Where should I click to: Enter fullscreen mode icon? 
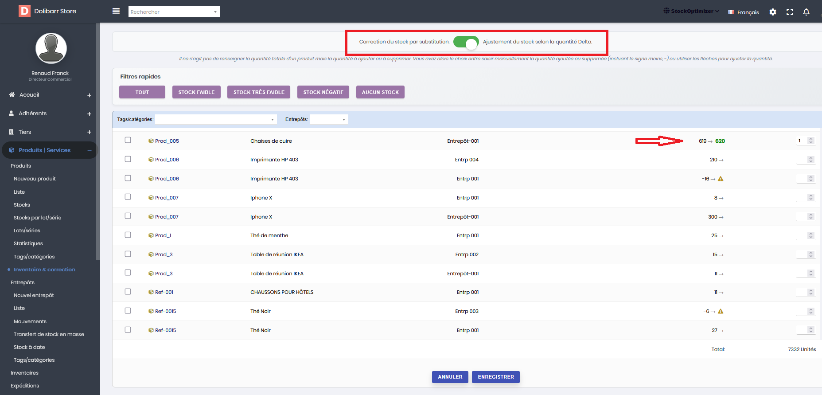pyautogui.click(x=790, y=12)
